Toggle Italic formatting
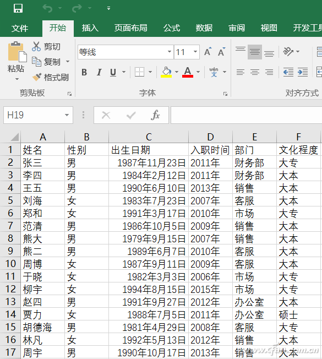This screenshot has height=359, width=322. (99, 72)
